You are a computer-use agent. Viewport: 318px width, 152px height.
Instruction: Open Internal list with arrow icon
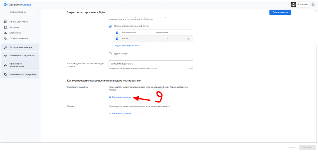(x=188, y=39)
